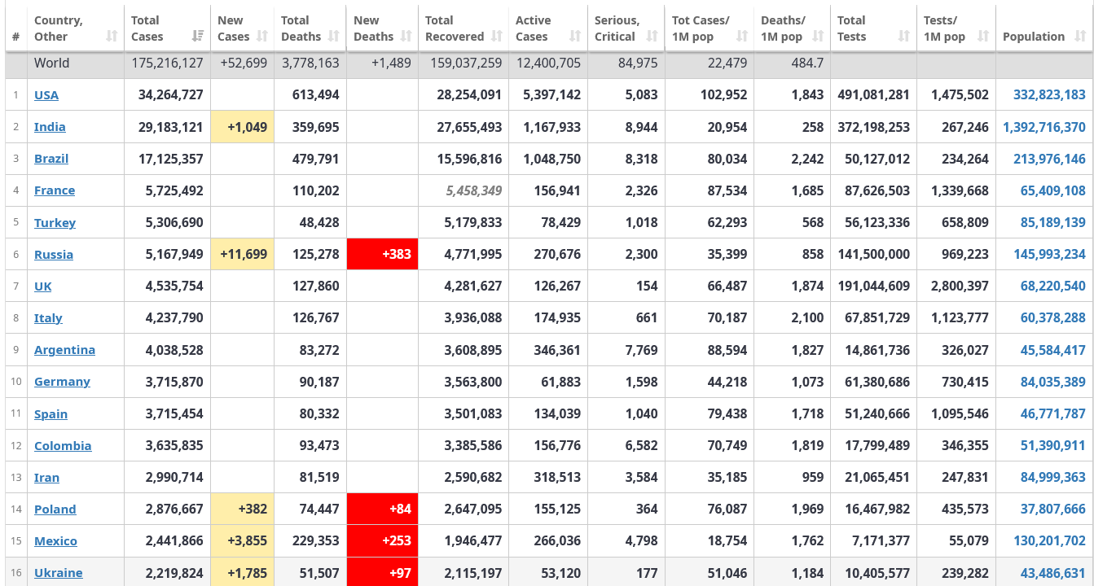Open the UK country link
This screenshot has width=1094, height=586.
(x=43, y=286)
